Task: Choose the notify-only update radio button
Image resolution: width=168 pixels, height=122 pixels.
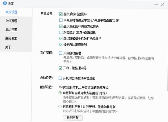Action: pyautogui.click(x=60, y=107)
